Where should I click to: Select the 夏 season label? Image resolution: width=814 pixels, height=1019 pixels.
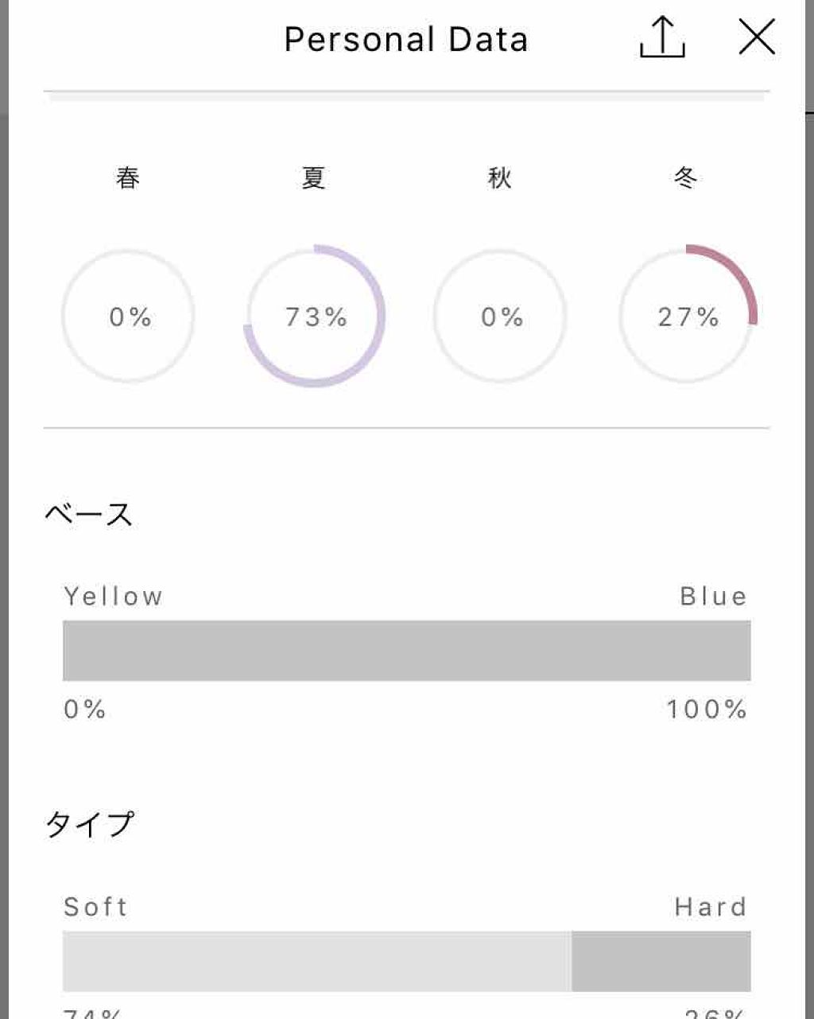pos(314,177)
